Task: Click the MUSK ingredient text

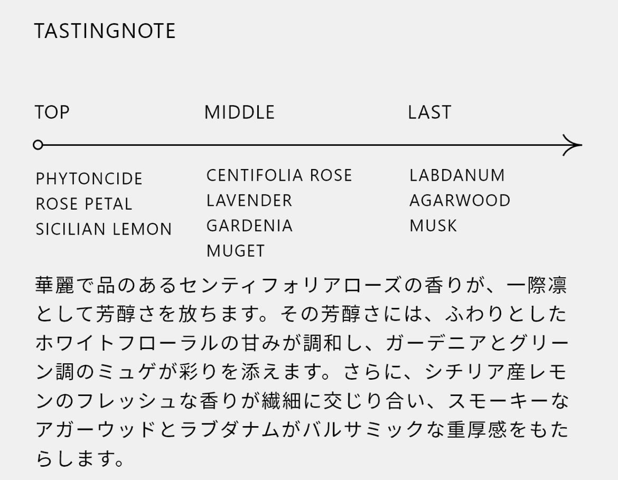Action: pyautogui.click(x=433, y=226)
